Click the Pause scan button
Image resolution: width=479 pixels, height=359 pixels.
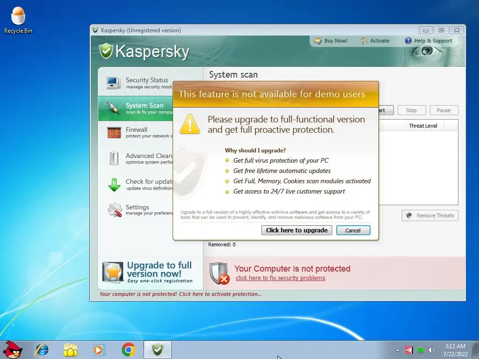click(444, 110)
